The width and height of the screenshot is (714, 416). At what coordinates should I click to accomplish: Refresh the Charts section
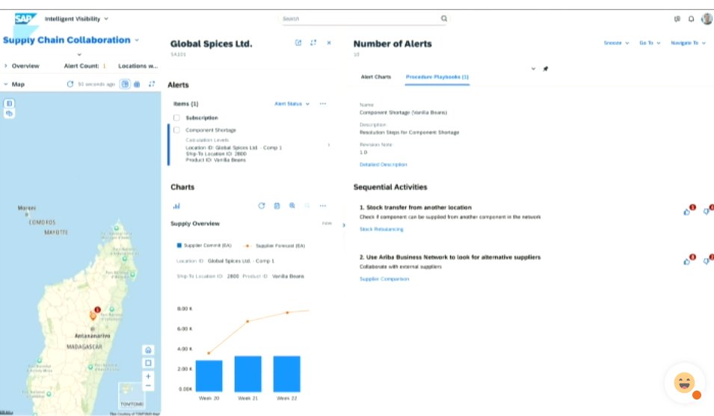click(x=262, y=206)
